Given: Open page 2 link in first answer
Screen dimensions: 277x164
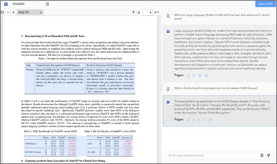Looking at the screenshot, I should (x=188, y=75).
